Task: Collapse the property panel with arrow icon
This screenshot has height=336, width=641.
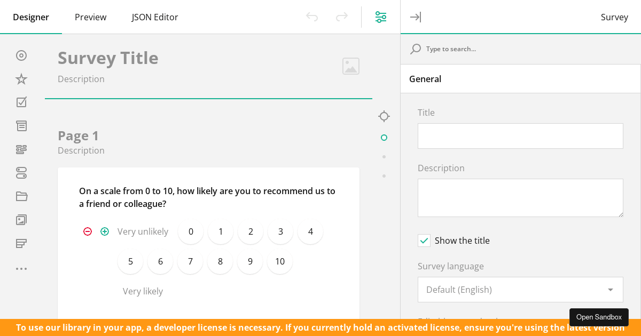Action: (416, 17)
